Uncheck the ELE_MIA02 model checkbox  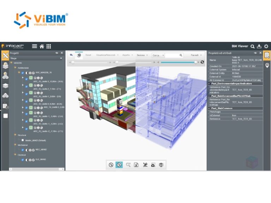coord(23,160)
